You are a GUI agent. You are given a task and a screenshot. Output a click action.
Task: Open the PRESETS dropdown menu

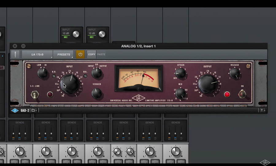coord(63,54)
